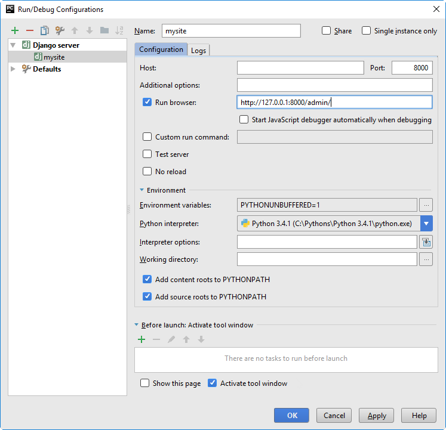The width and height of the screenshot is (446, 430).
Task: Click the Port field showing 8000
Action: click(412, 67)
